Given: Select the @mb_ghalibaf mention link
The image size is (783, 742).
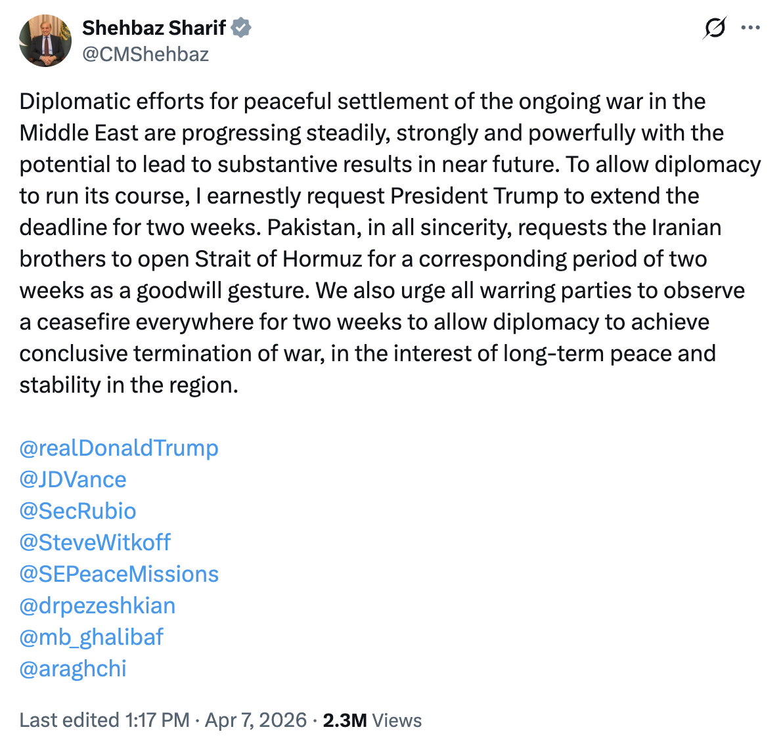Looking at the screenshot, I should [x=91, y=637].
